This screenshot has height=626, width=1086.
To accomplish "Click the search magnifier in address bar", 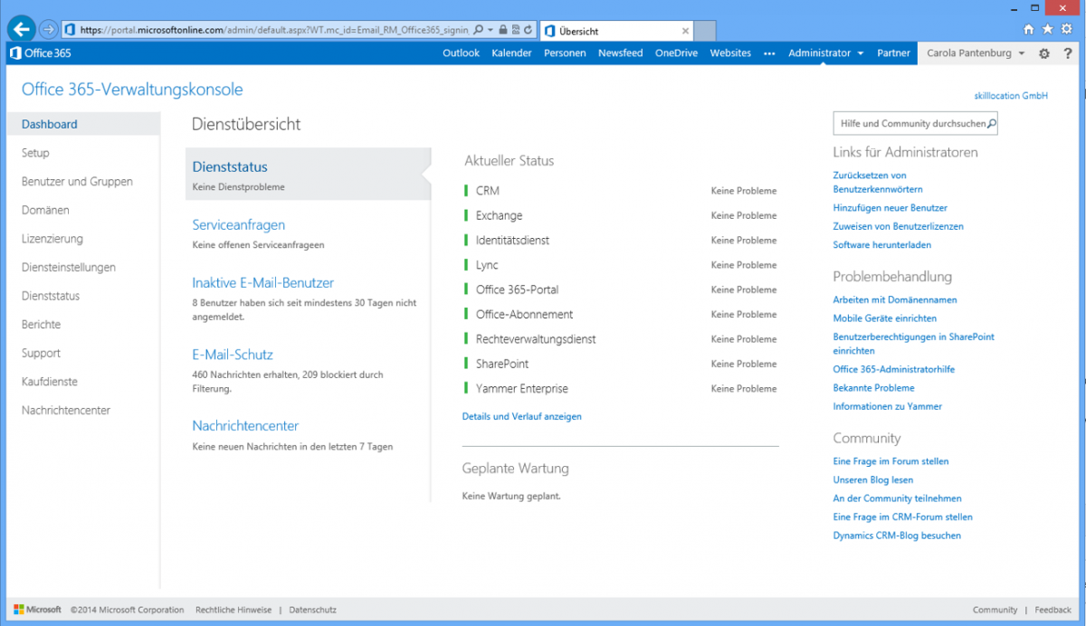I will [479, 30].
